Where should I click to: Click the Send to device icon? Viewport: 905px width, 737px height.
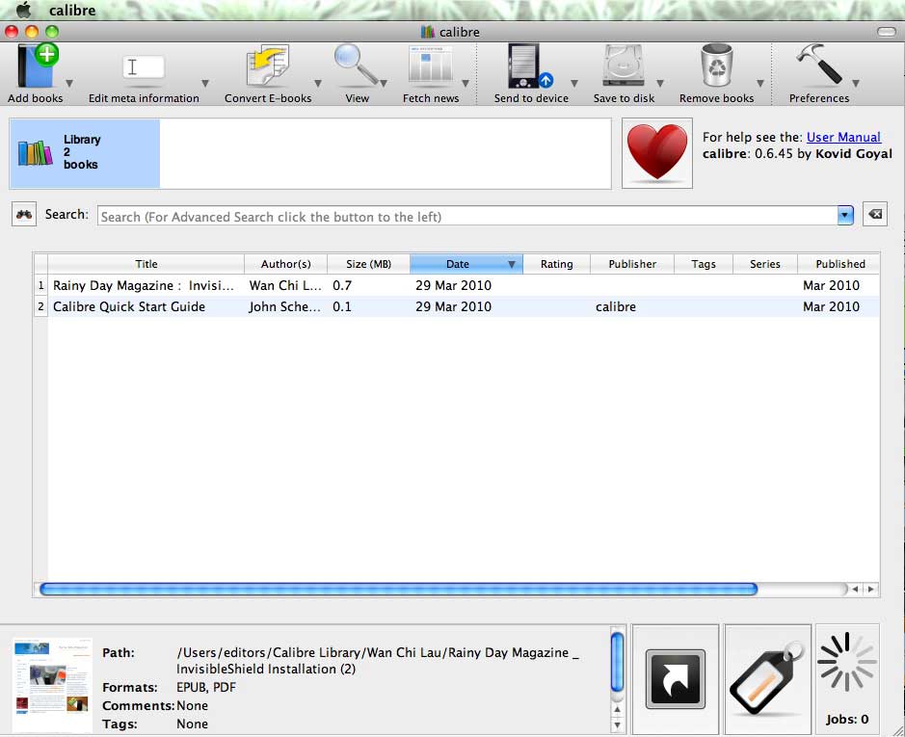pyautogui.click(x=530, y=66)
